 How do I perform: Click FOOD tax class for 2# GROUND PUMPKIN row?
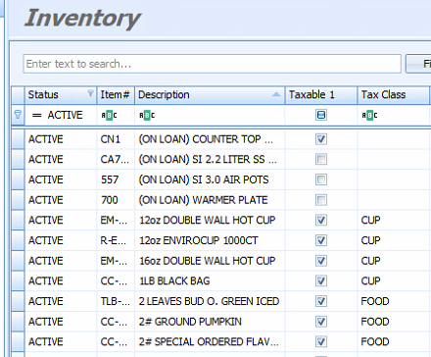(x=375, y=322)
